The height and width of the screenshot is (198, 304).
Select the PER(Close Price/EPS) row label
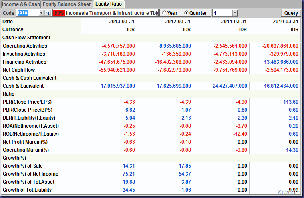pos(27,102)
